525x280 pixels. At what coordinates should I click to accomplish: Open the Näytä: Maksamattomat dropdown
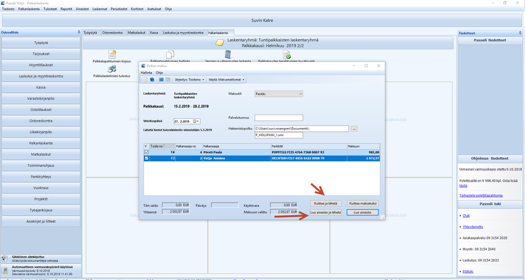pos(227,80)
